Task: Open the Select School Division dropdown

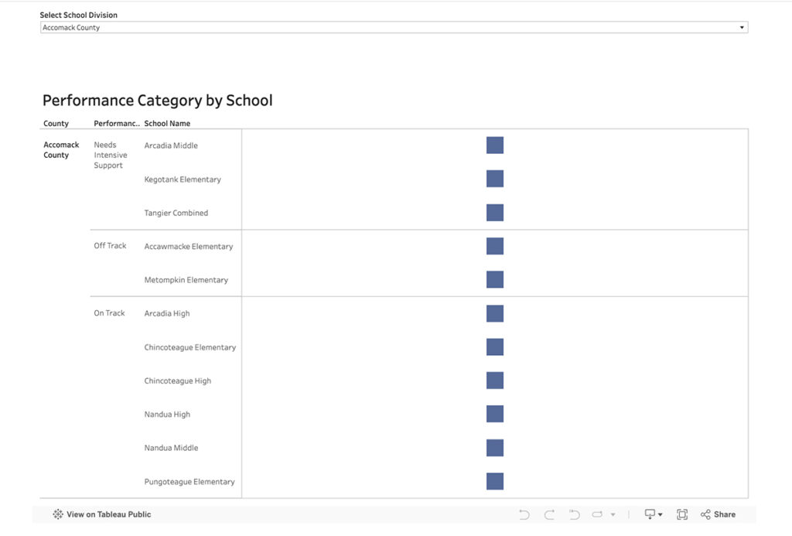Action: point(394,26)
